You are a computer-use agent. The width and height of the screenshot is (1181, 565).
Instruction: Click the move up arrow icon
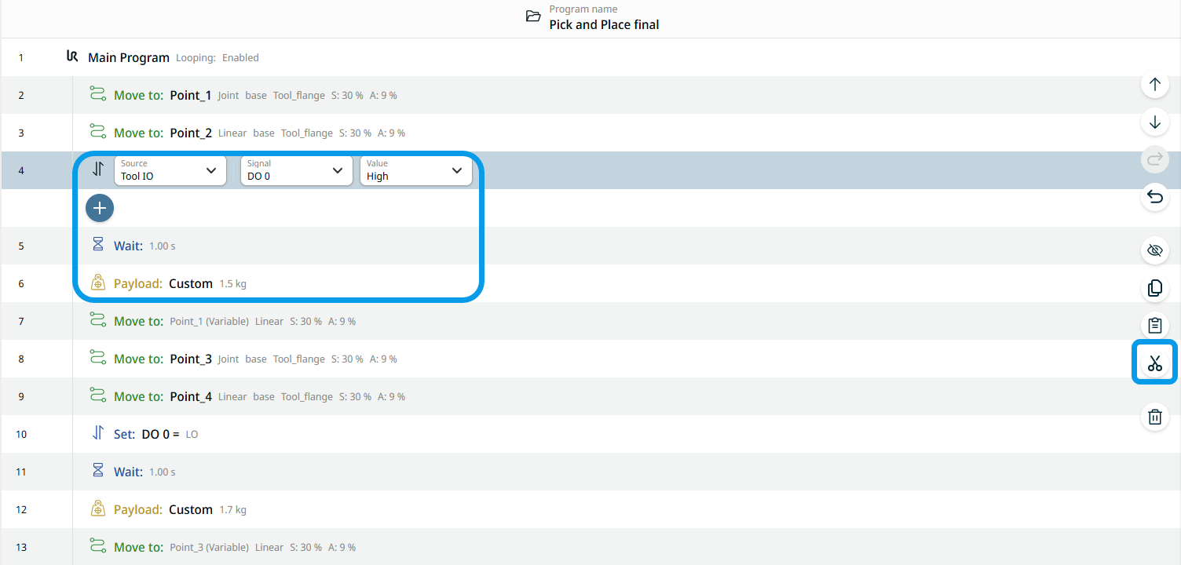click(x=1154, y=84)
